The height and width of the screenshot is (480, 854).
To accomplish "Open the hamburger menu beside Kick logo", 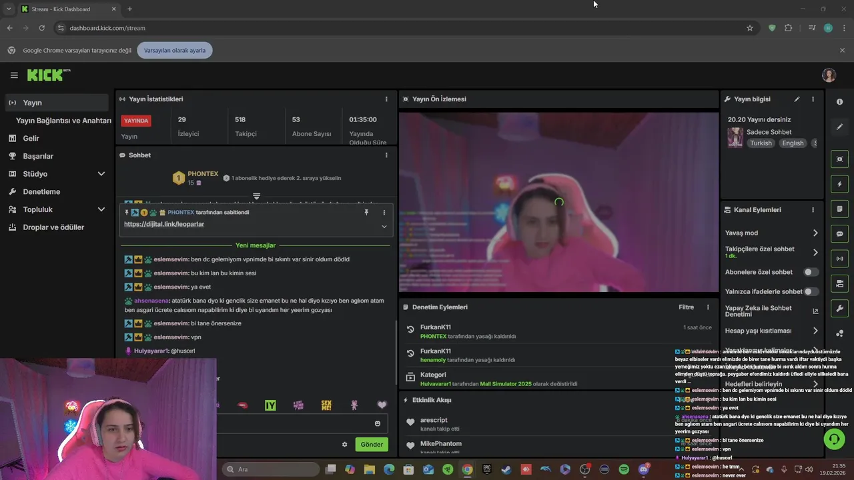I will click(14, 75).
